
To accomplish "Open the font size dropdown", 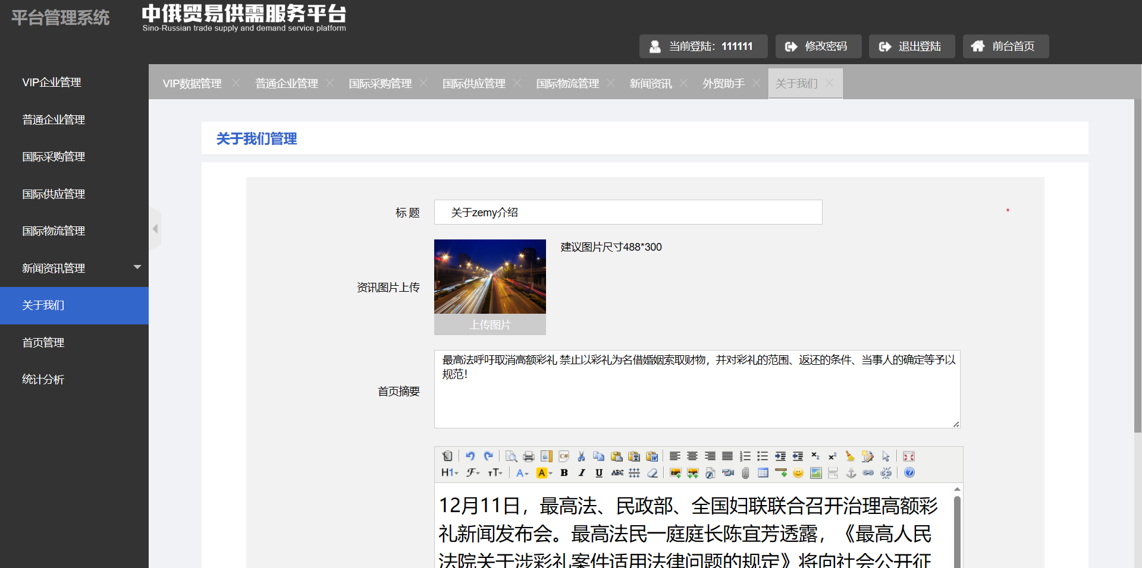I will click(x=495, y=473).
